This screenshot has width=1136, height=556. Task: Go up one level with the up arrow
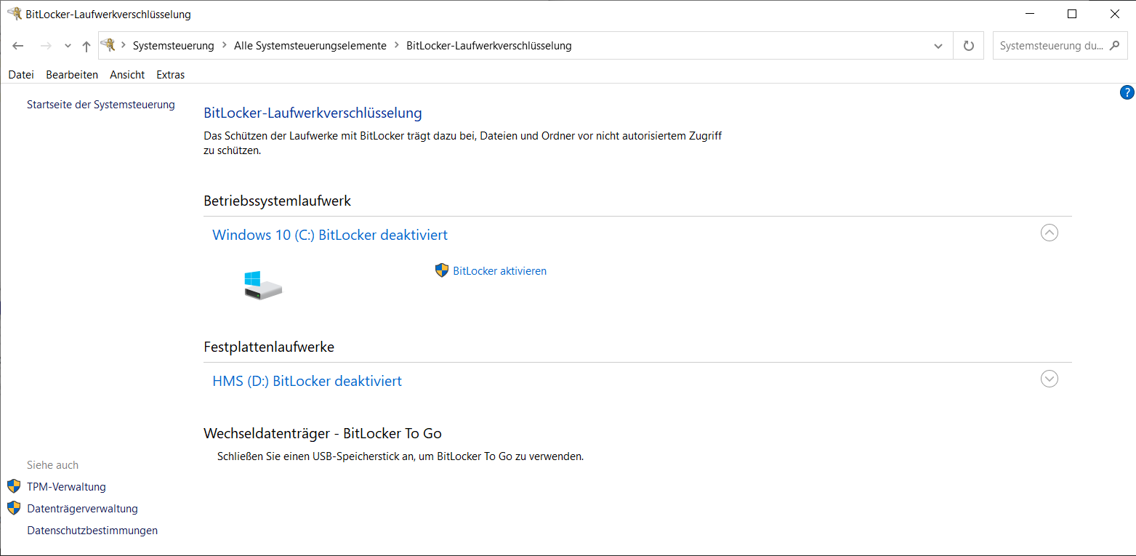(x=86, y=46)
